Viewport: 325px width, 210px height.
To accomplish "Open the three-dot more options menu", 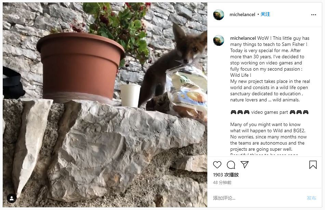I will [313, 15].
